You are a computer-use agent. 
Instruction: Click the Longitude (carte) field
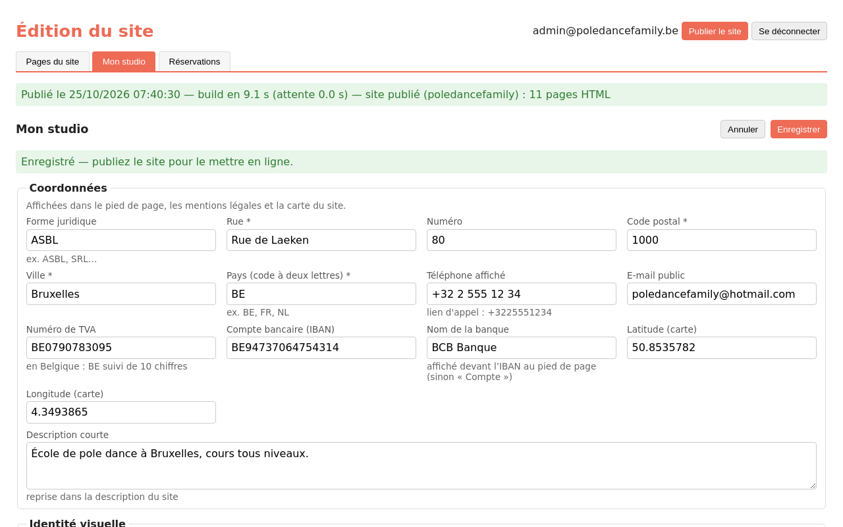(121, 412)
